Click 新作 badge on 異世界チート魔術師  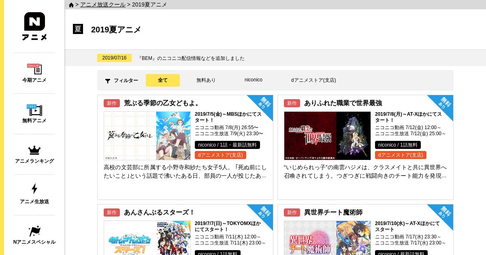[292, 212]
